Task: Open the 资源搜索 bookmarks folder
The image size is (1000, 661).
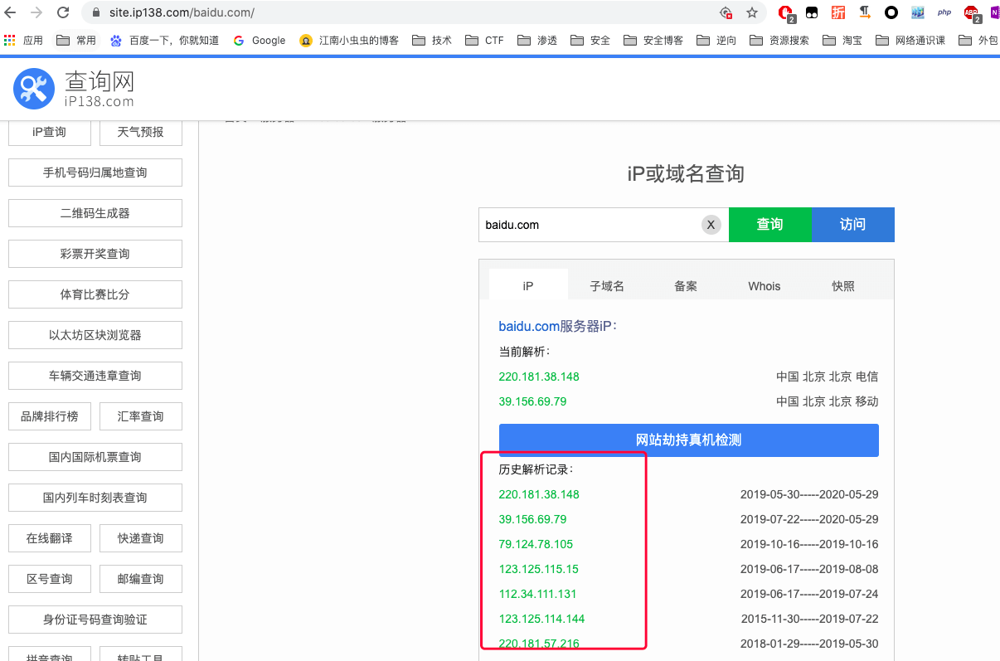Action: click(x=779, y=40)
